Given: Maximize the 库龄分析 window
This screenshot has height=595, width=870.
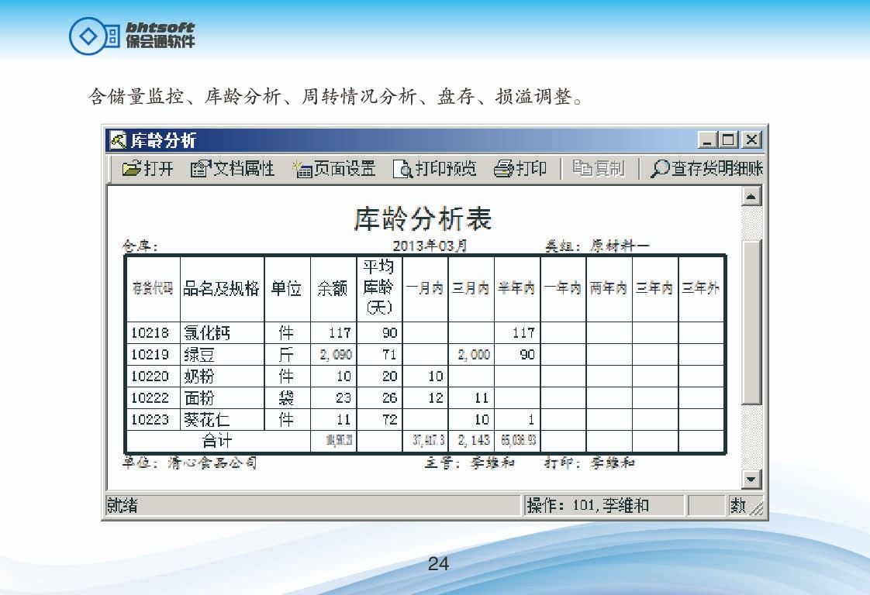Looking at the screenshot, I should coord(728,140).
